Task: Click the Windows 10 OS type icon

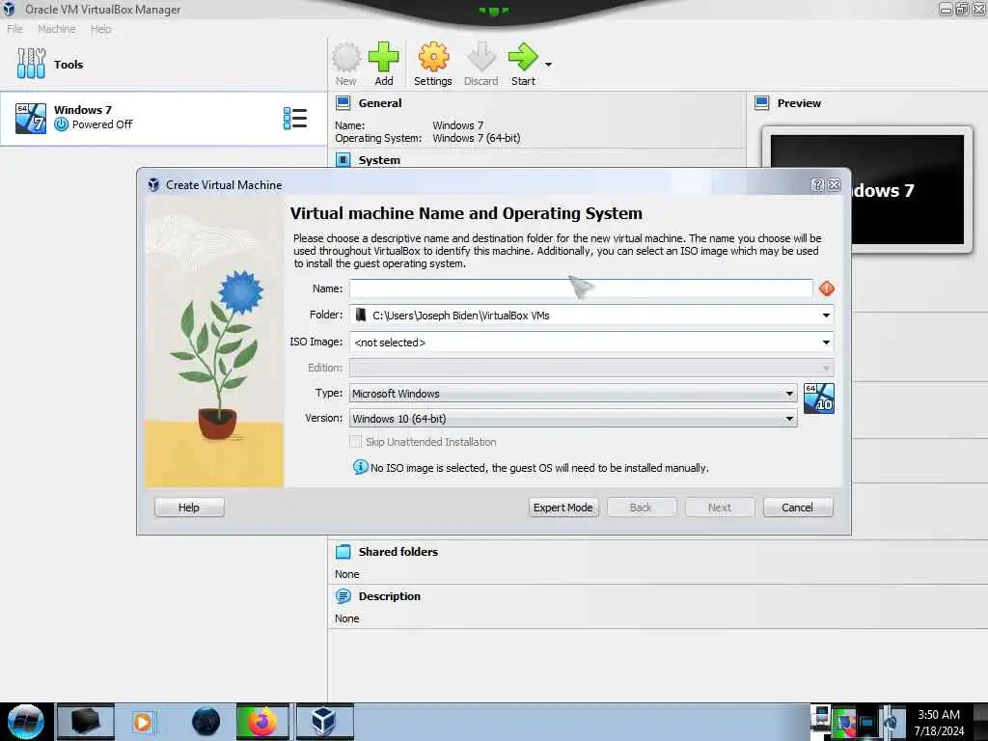Action: point(818,398)
